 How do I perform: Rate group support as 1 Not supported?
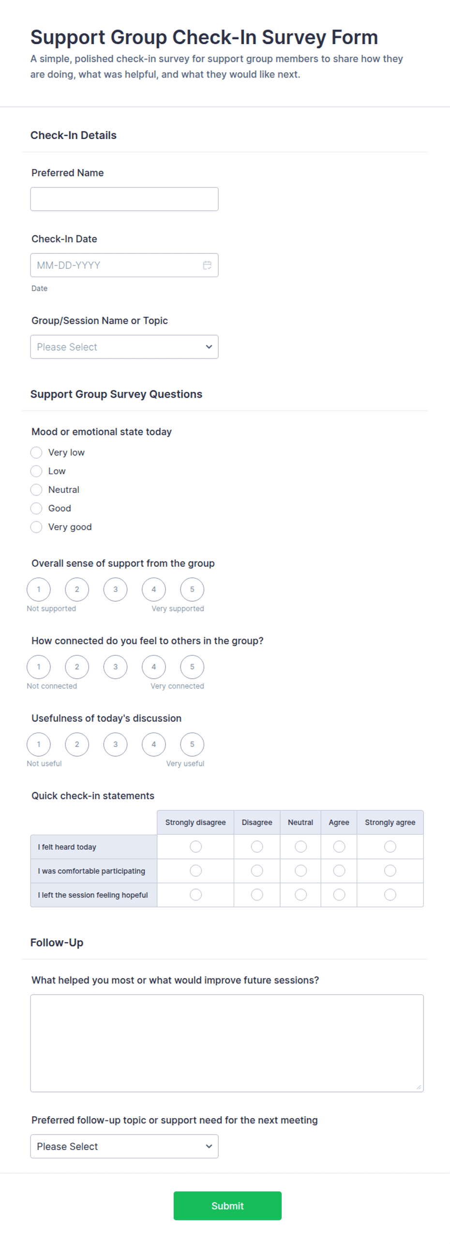pos(39,590)
